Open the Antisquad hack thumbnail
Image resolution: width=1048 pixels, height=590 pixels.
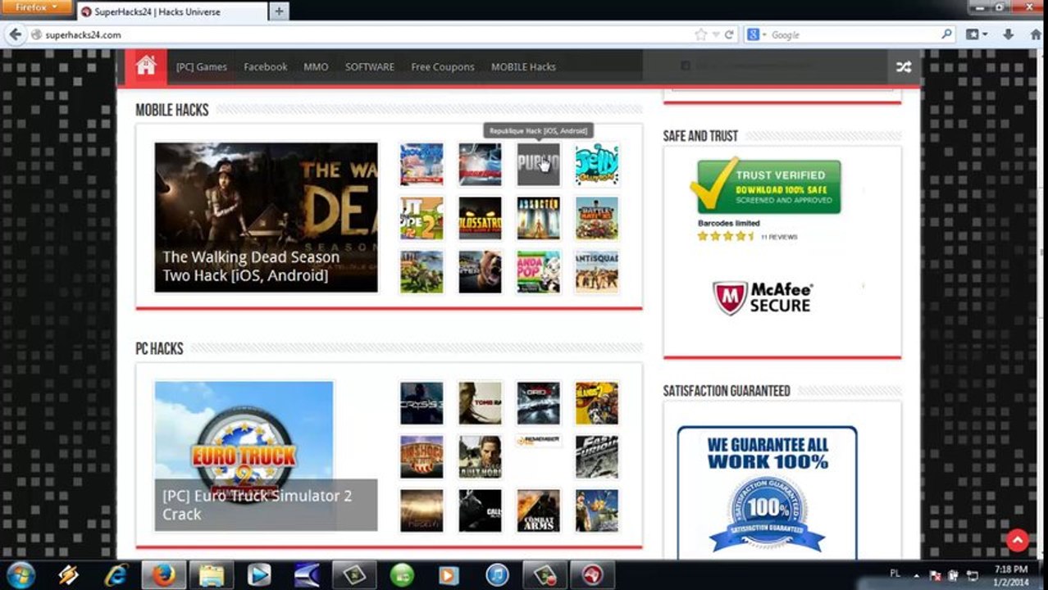pyautogui.click(x=597, y=272)
